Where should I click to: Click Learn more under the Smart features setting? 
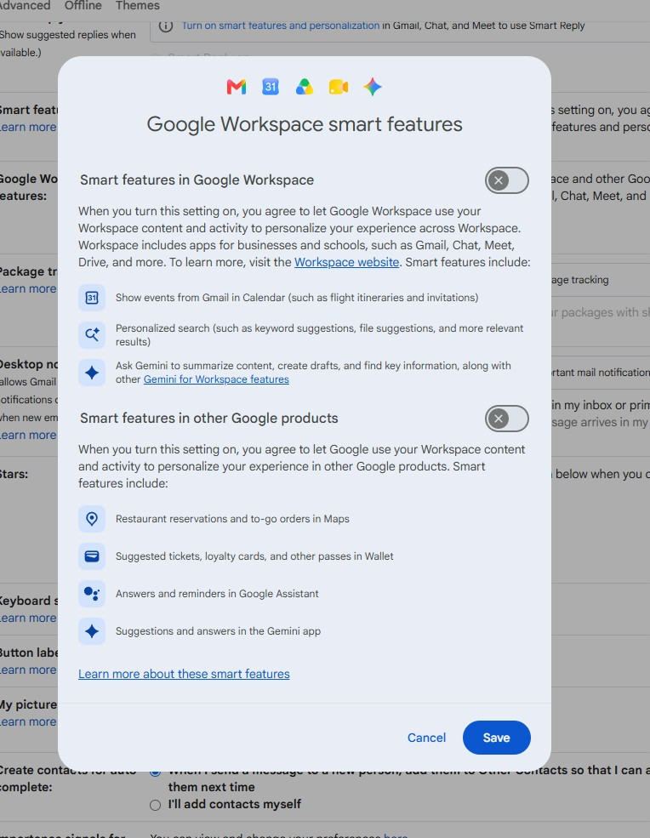coord(28,128)
